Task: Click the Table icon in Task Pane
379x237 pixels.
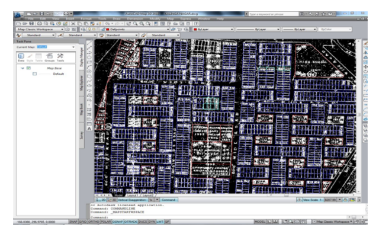Action: coord(38,57)
